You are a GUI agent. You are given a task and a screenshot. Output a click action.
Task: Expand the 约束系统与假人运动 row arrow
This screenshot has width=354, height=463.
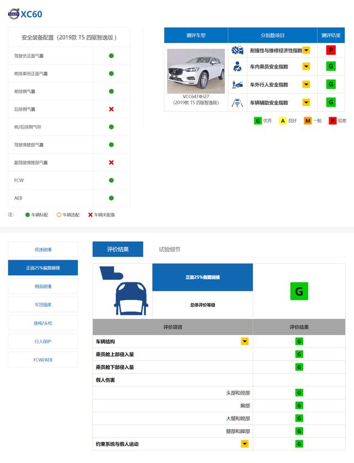tap(244, 444)
